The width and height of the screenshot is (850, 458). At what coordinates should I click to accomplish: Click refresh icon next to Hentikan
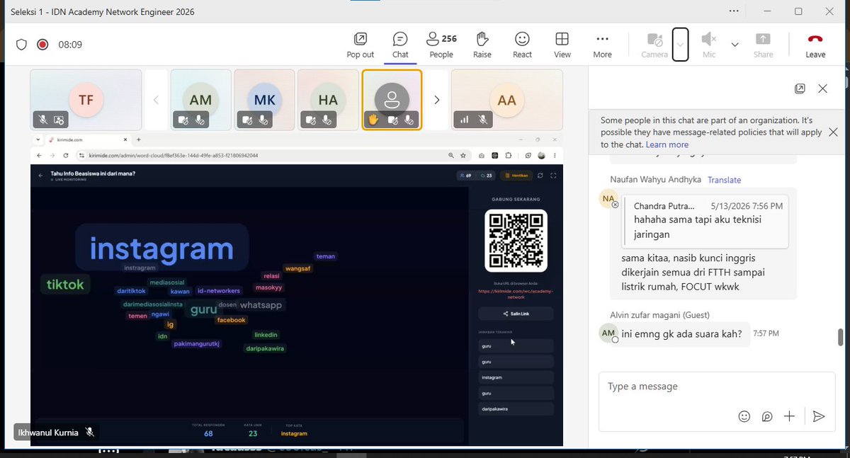[540, 175]
